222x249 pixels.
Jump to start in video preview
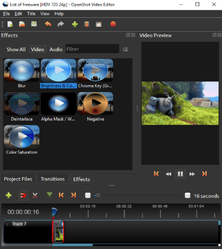click(x=156, y=174)
